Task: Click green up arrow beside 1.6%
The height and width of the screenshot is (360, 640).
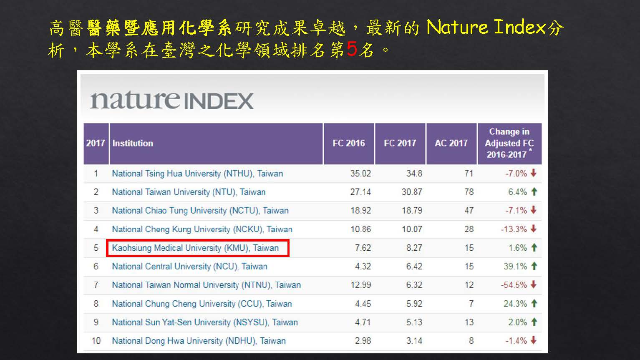Action: pyautogui.click(x=534, y=247)
